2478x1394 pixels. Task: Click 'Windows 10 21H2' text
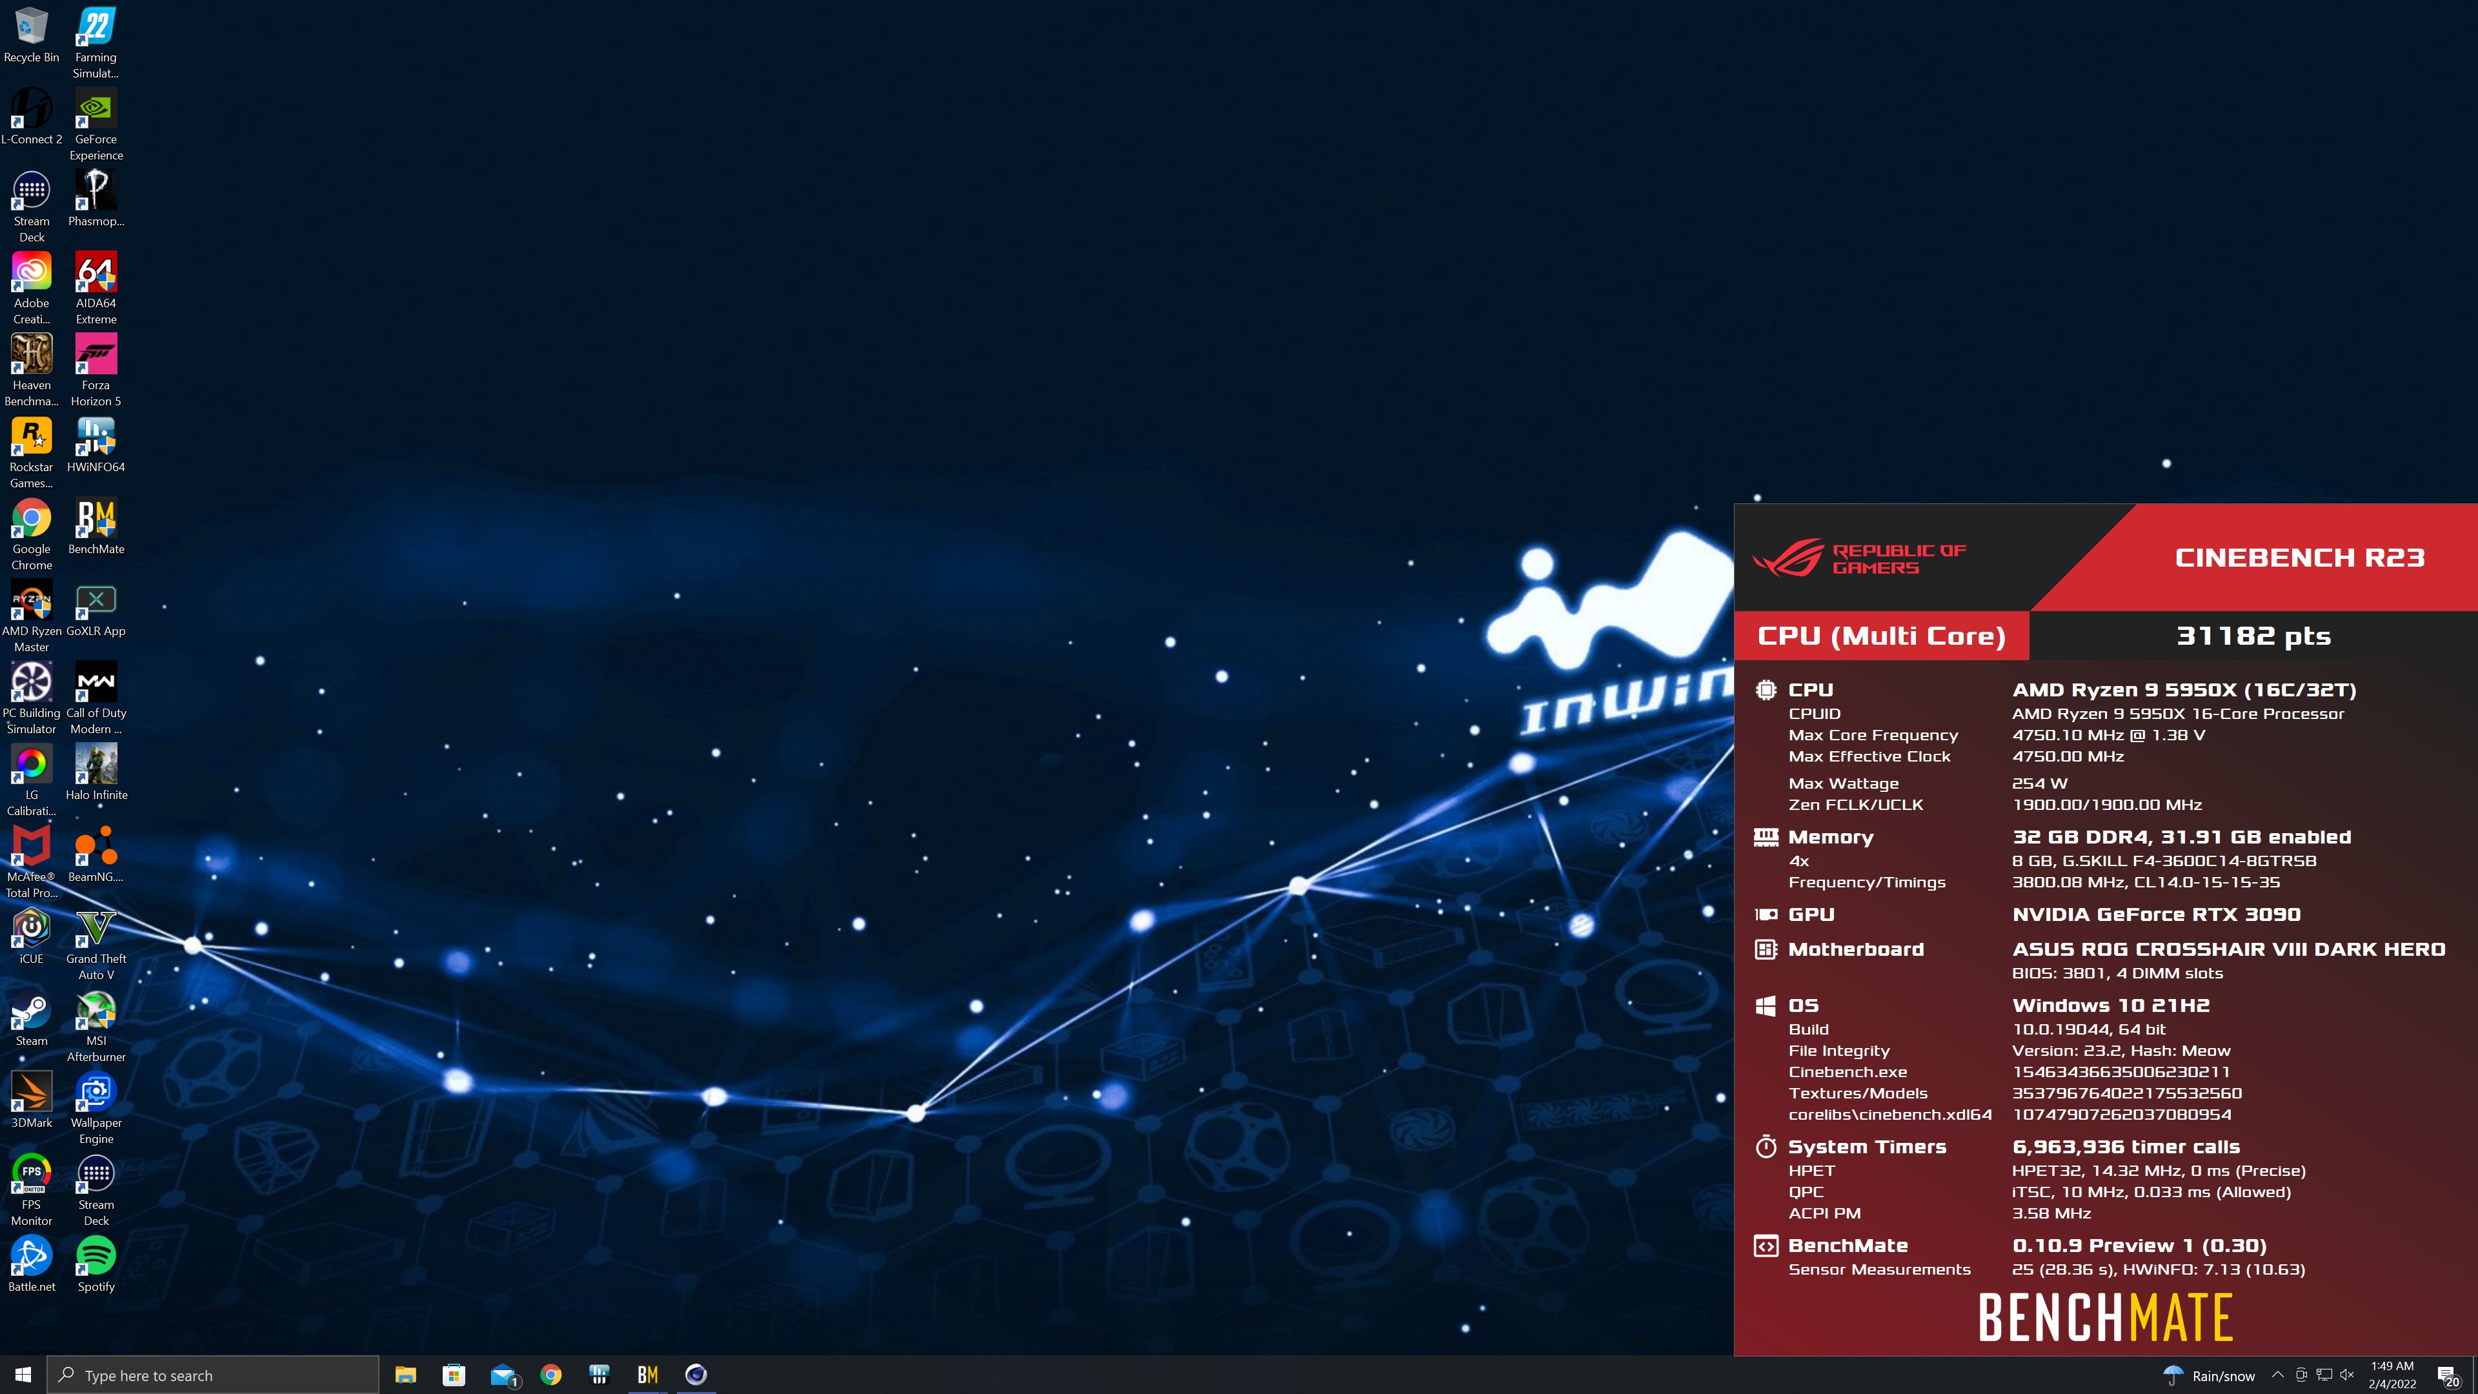coord(2111,1005)
